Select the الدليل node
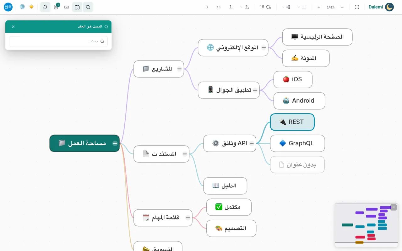 (225, 186)
